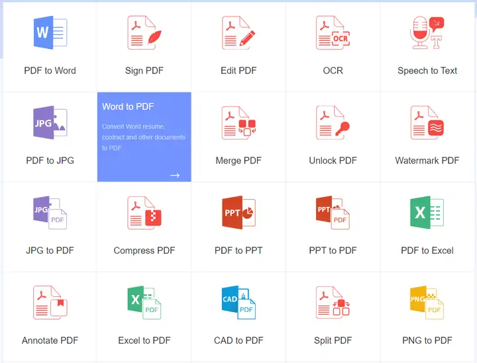Choose the JPG to PDF icon
Image resolution: width=477 pixels, height=363 pixels.
(50, 212)
